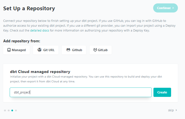Jump to the first setup step dot
The width and height of the screenshot is (185, 119).
[x=5, y=110]
